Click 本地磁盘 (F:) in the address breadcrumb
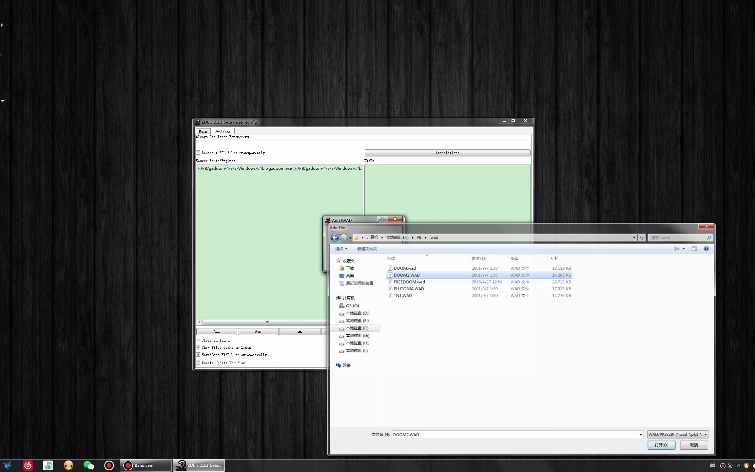 point(397,238)
